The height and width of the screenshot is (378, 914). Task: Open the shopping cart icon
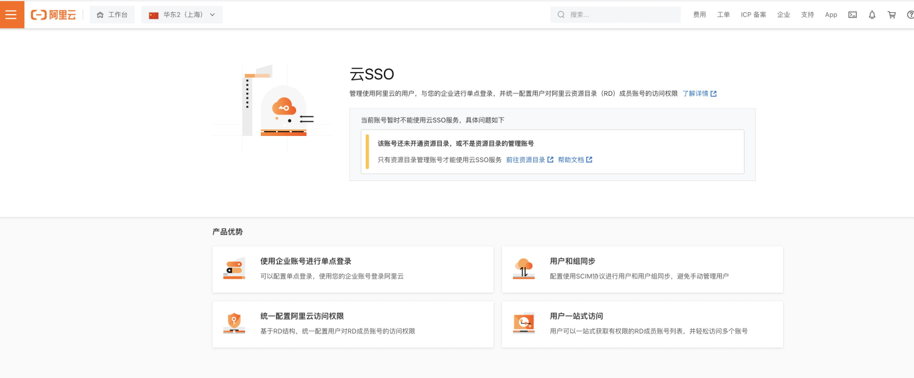coord(892,15)
